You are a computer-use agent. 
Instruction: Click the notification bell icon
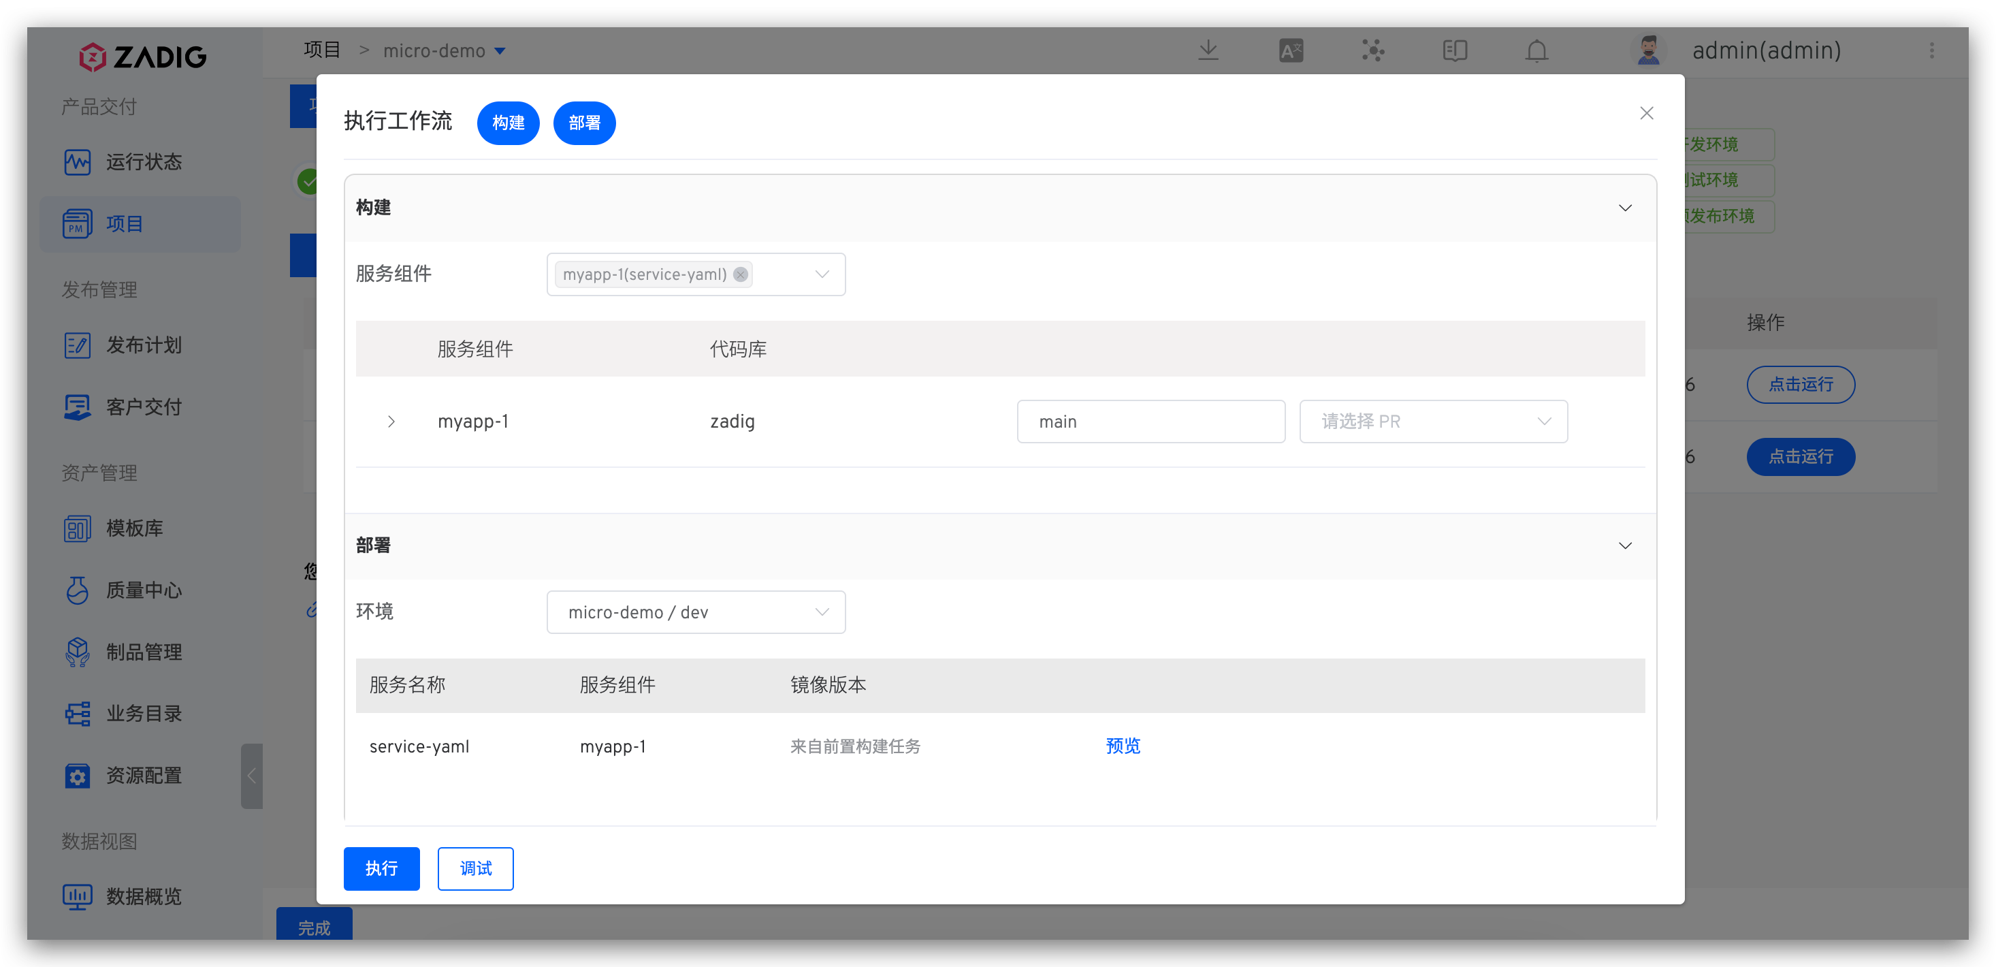pyautogui.click(x=1536, y=51)
